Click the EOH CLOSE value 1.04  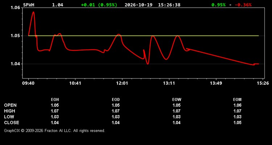click(55, 123)
